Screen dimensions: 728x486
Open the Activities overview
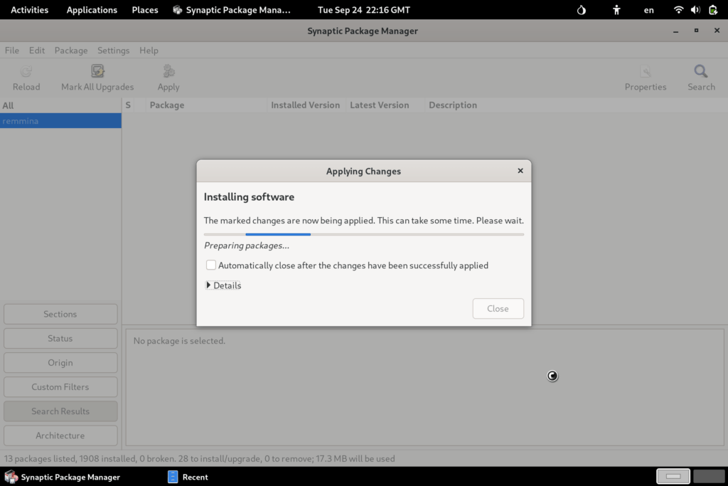click(x=29, y=10)
